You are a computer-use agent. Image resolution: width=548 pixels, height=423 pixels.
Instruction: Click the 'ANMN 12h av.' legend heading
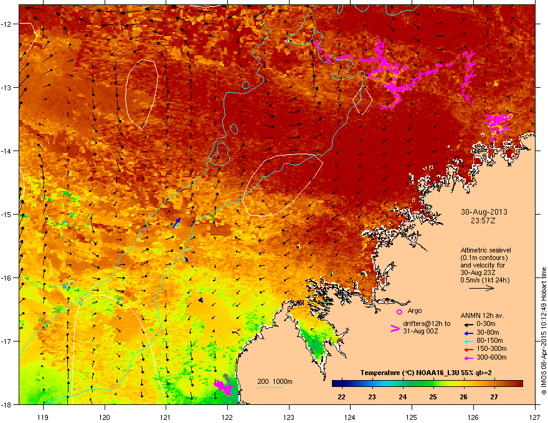pos(482,315)
